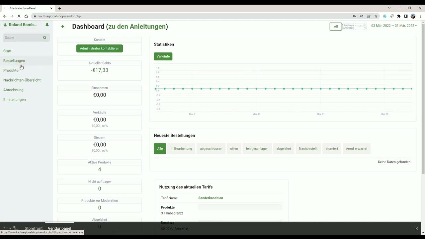Click the notification bell icon
The image size is (425, 239).
[x=47, y=25]
